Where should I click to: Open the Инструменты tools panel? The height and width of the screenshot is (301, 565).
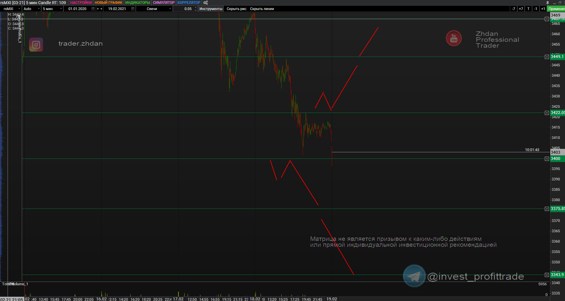(211, 9)
